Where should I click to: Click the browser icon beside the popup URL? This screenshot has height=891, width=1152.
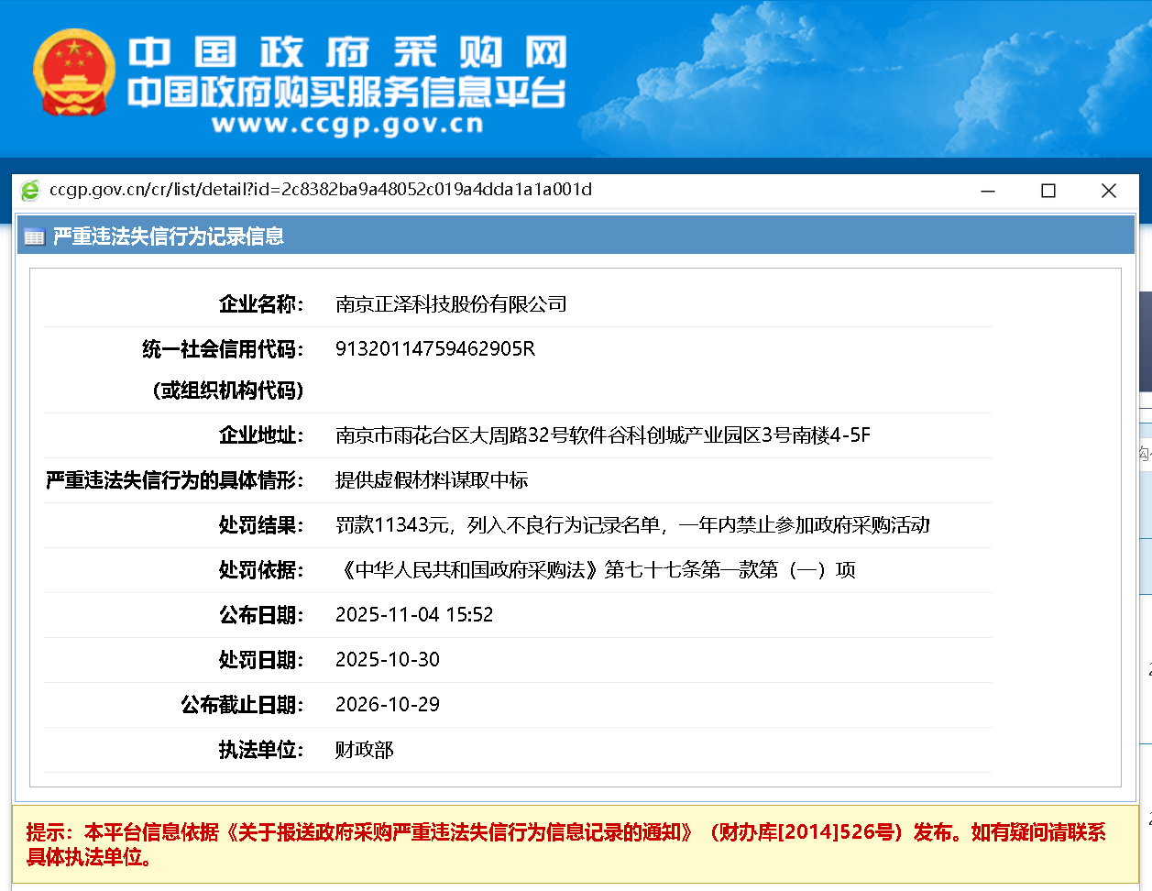pos(30,190)
